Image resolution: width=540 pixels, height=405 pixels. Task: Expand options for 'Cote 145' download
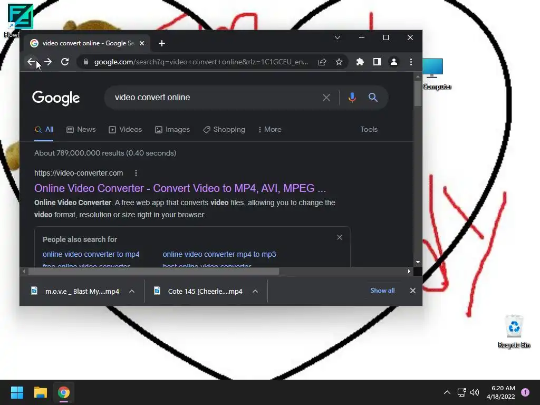(x=255, y=291)
